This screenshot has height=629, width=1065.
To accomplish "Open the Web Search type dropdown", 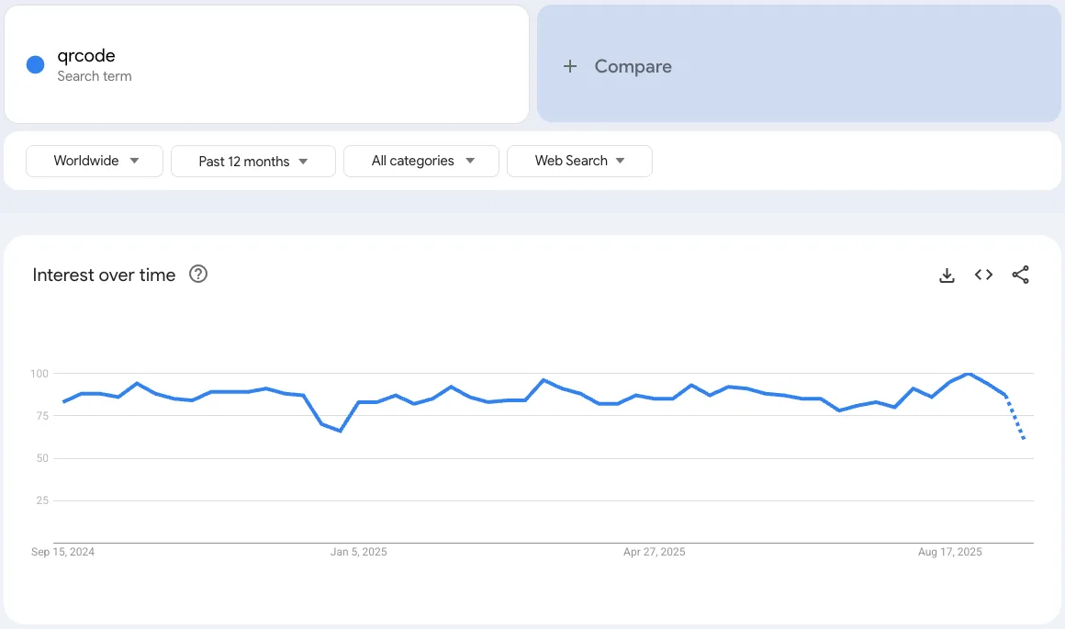I will point(579,161).
